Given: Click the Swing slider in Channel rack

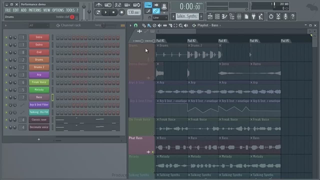Looking at the screenshot, I should [103, 25].
